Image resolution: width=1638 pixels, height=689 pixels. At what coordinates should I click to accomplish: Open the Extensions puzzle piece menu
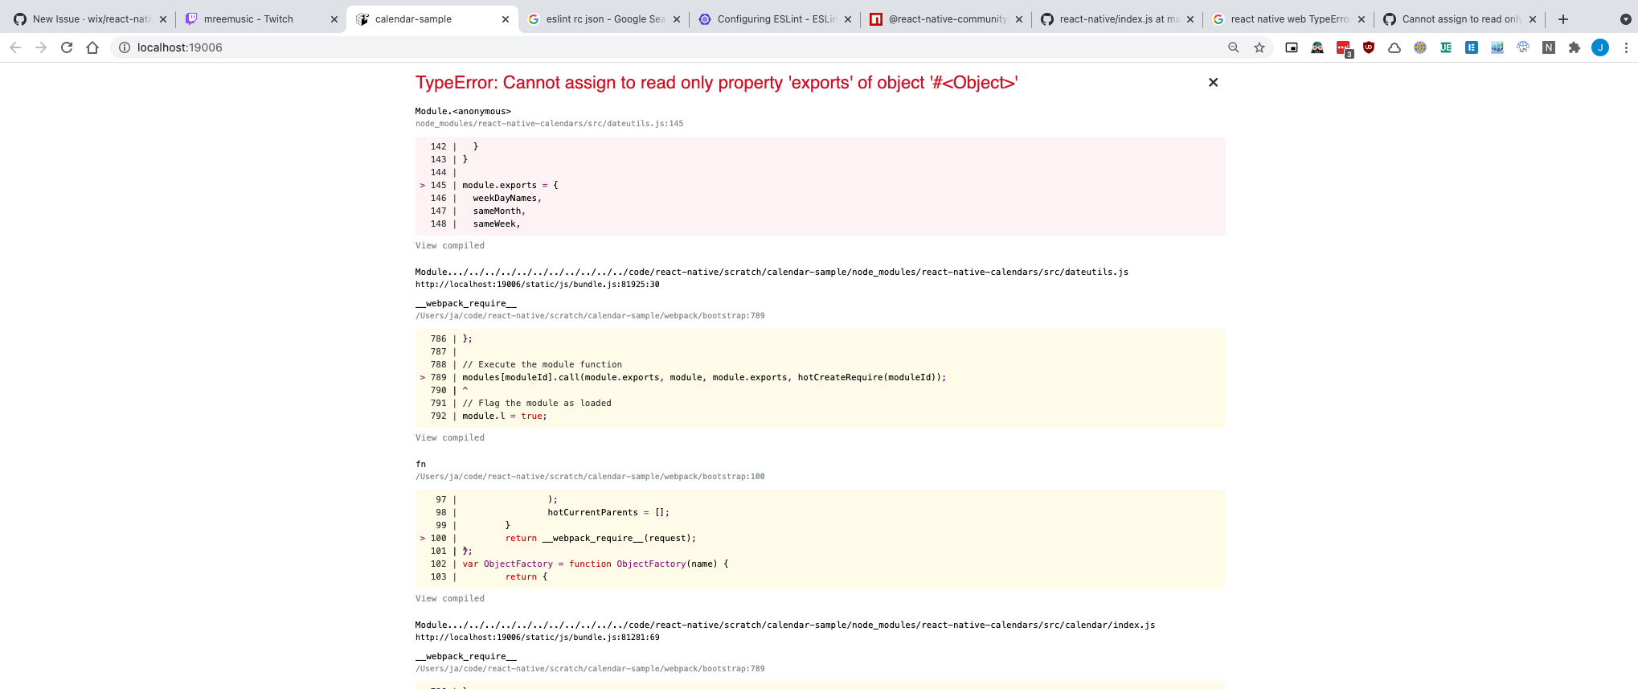point(1575,47)
